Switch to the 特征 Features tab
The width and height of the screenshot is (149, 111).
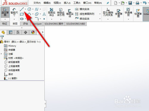coord(5,24)
